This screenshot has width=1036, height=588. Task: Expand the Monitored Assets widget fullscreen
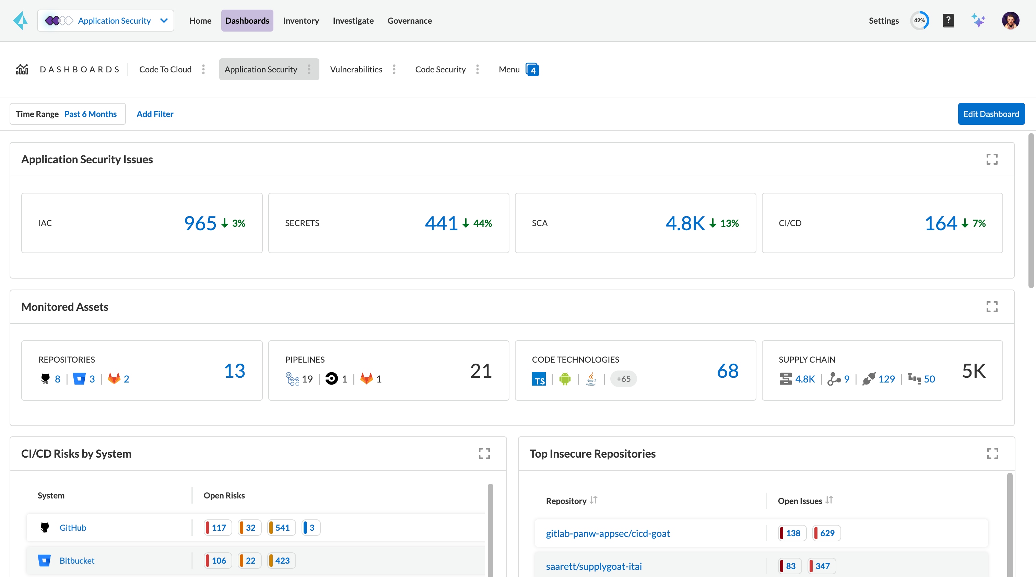(992, 306)
